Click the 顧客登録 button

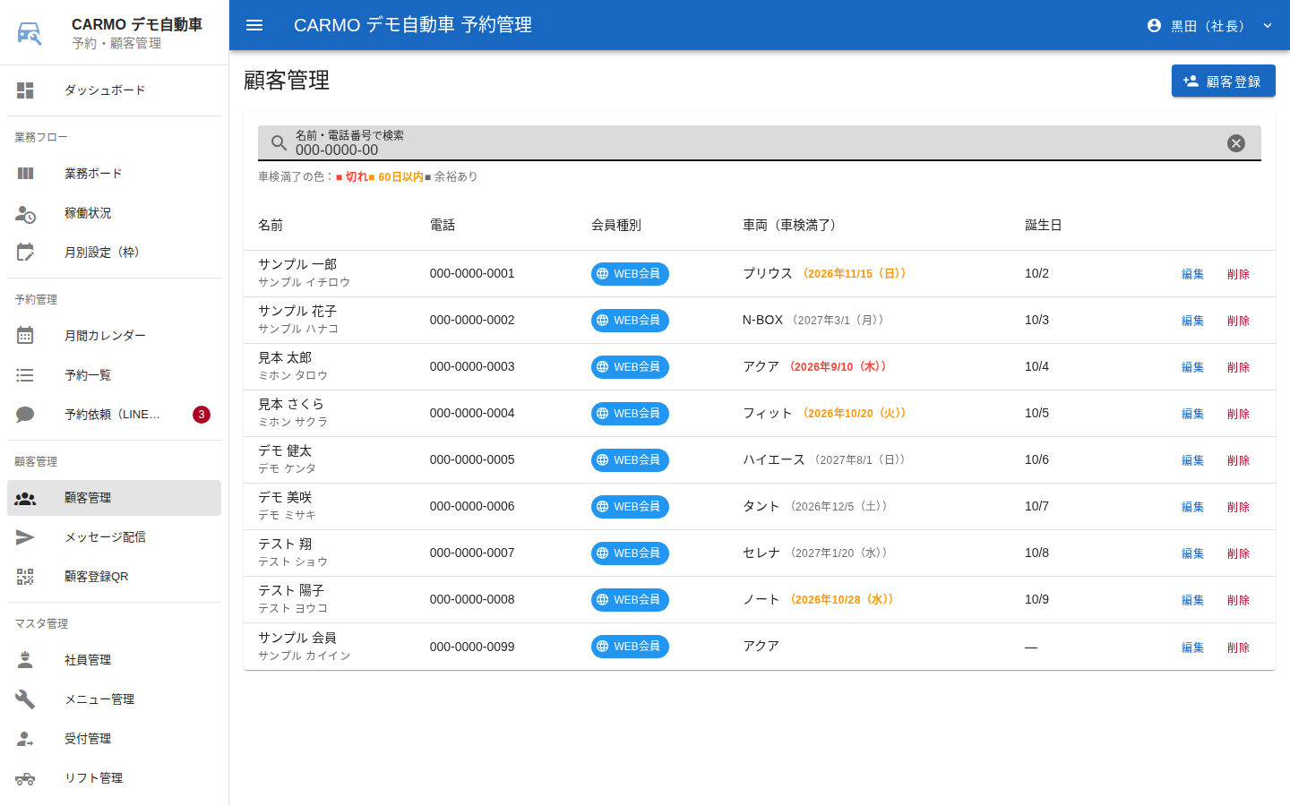[x=1224, y=81]
